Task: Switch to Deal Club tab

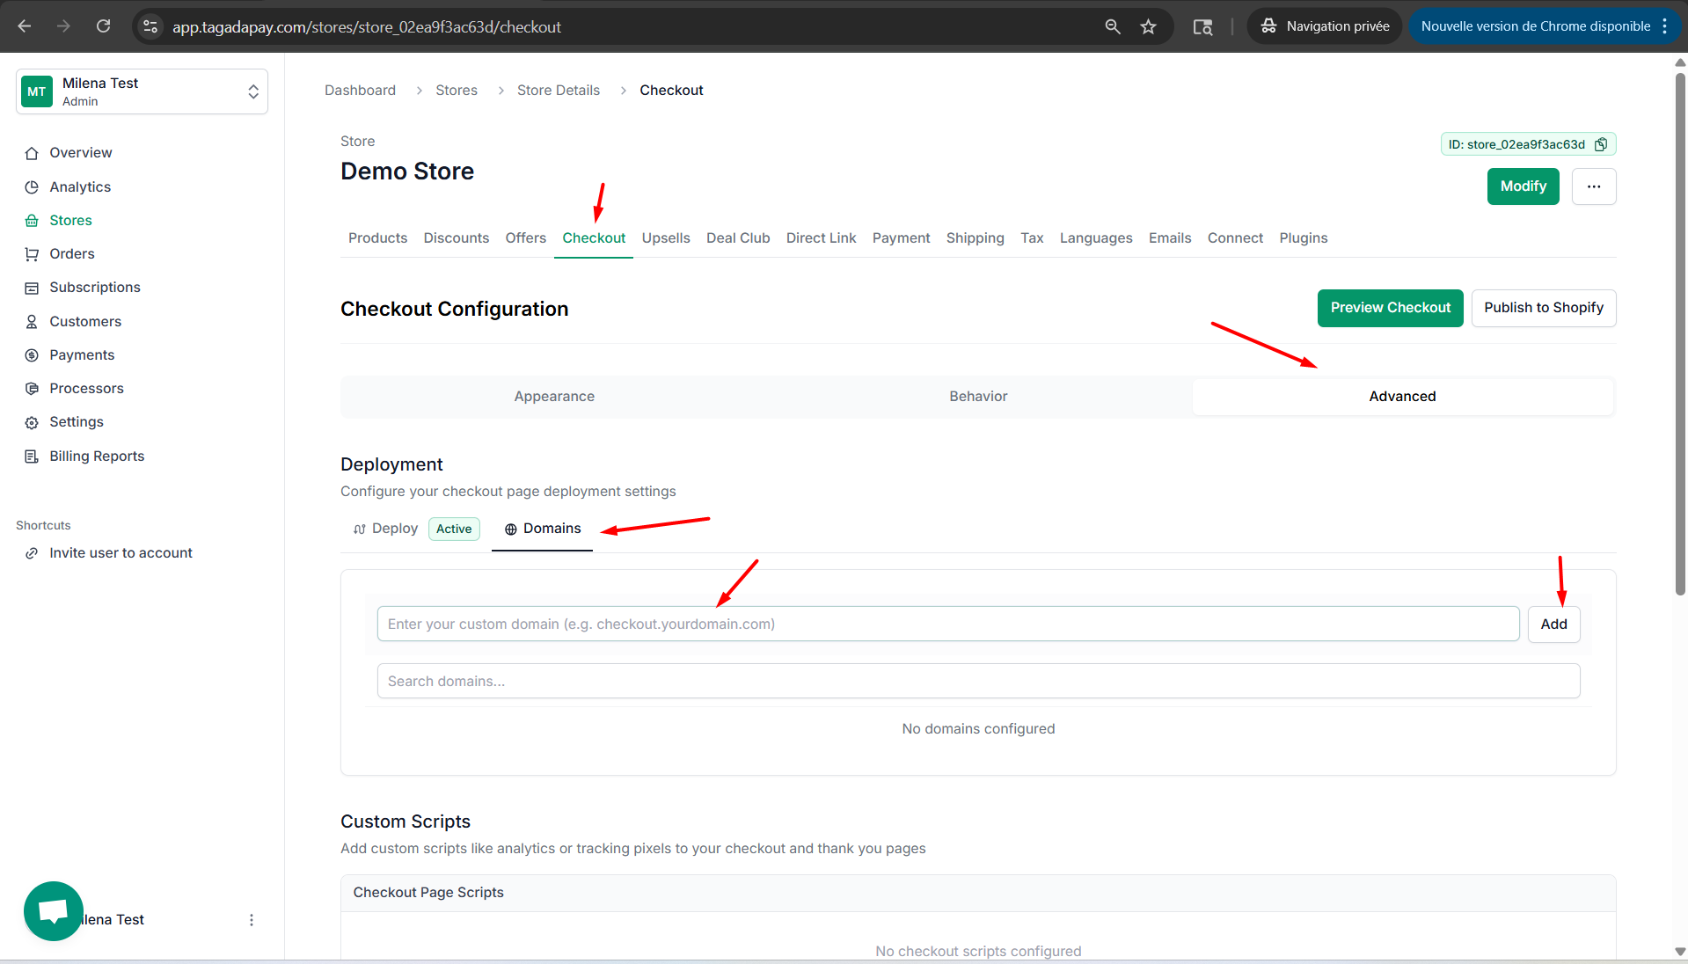Action: tap(738, 237)
